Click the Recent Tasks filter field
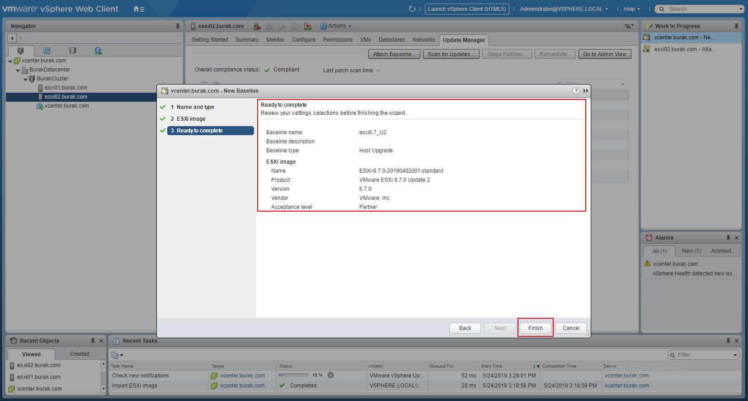Image resolution: width=748 pixels, height=401 pixels. coord(703,355)
